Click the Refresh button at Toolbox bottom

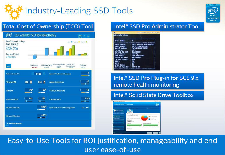pos(150,133)
